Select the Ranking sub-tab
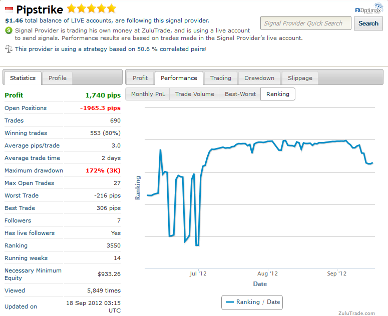This screenshot has width=388, height=316. [x=278, y=94]
